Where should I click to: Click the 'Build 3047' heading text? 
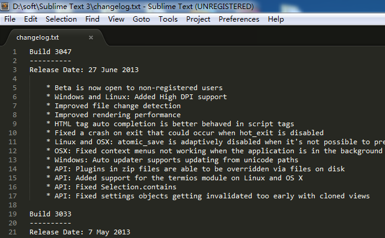coord(50,52)
